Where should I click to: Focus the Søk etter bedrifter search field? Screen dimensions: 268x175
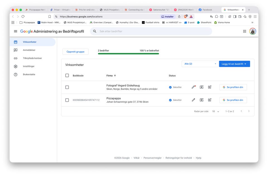tap(151, 31)
